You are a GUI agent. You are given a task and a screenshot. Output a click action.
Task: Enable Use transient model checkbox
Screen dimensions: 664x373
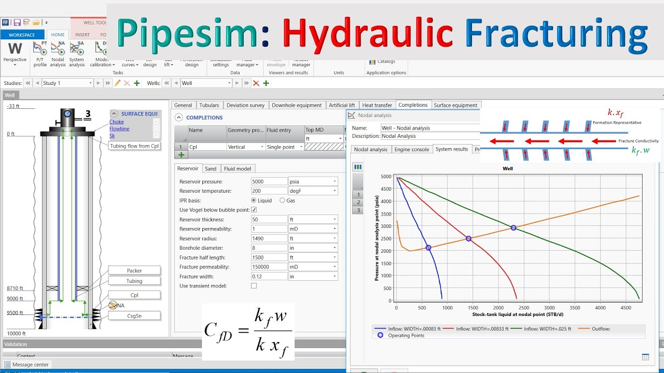coord(254,286)
